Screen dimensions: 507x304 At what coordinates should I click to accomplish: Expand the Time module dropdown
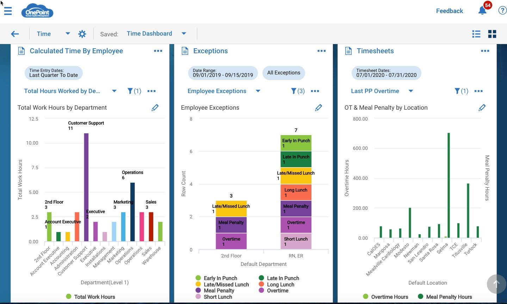coord(67,34)
